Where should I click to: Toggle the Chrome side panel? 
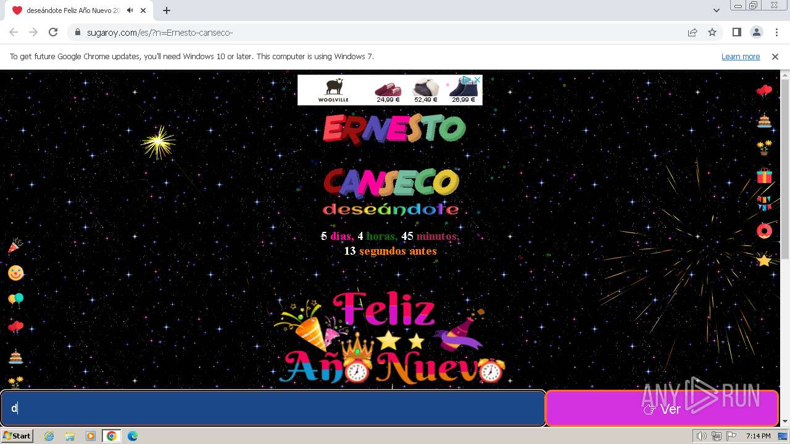click(737, 32)
